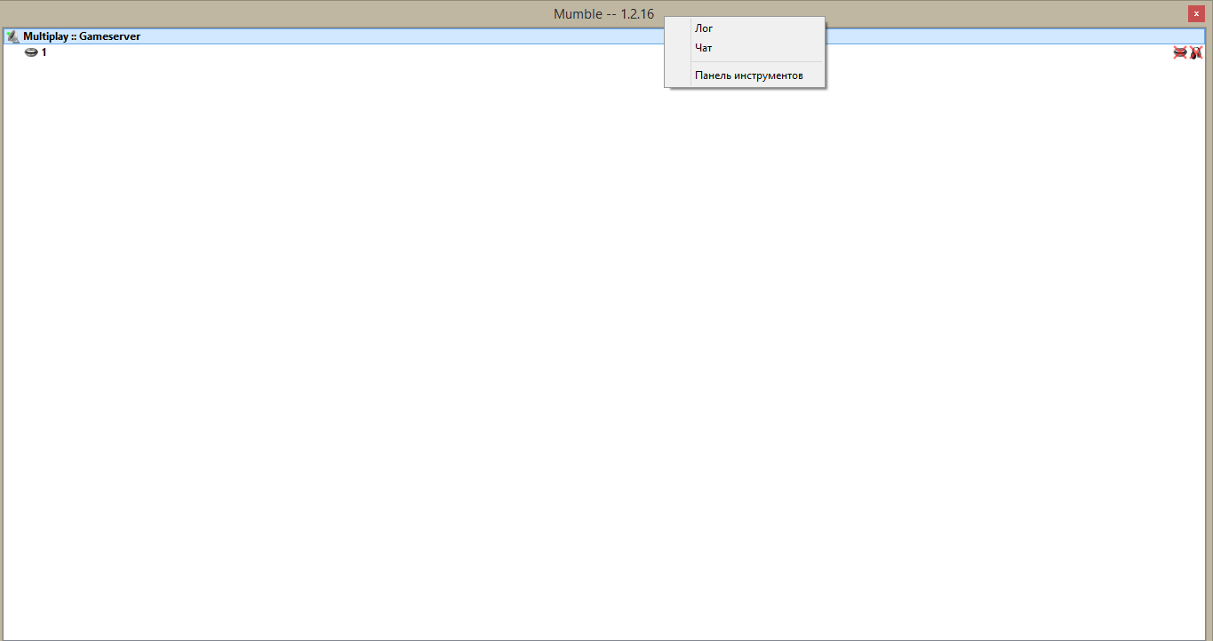Click the separator line above "Панель инструментов"
1213x641 pixels.
[756, 62]
